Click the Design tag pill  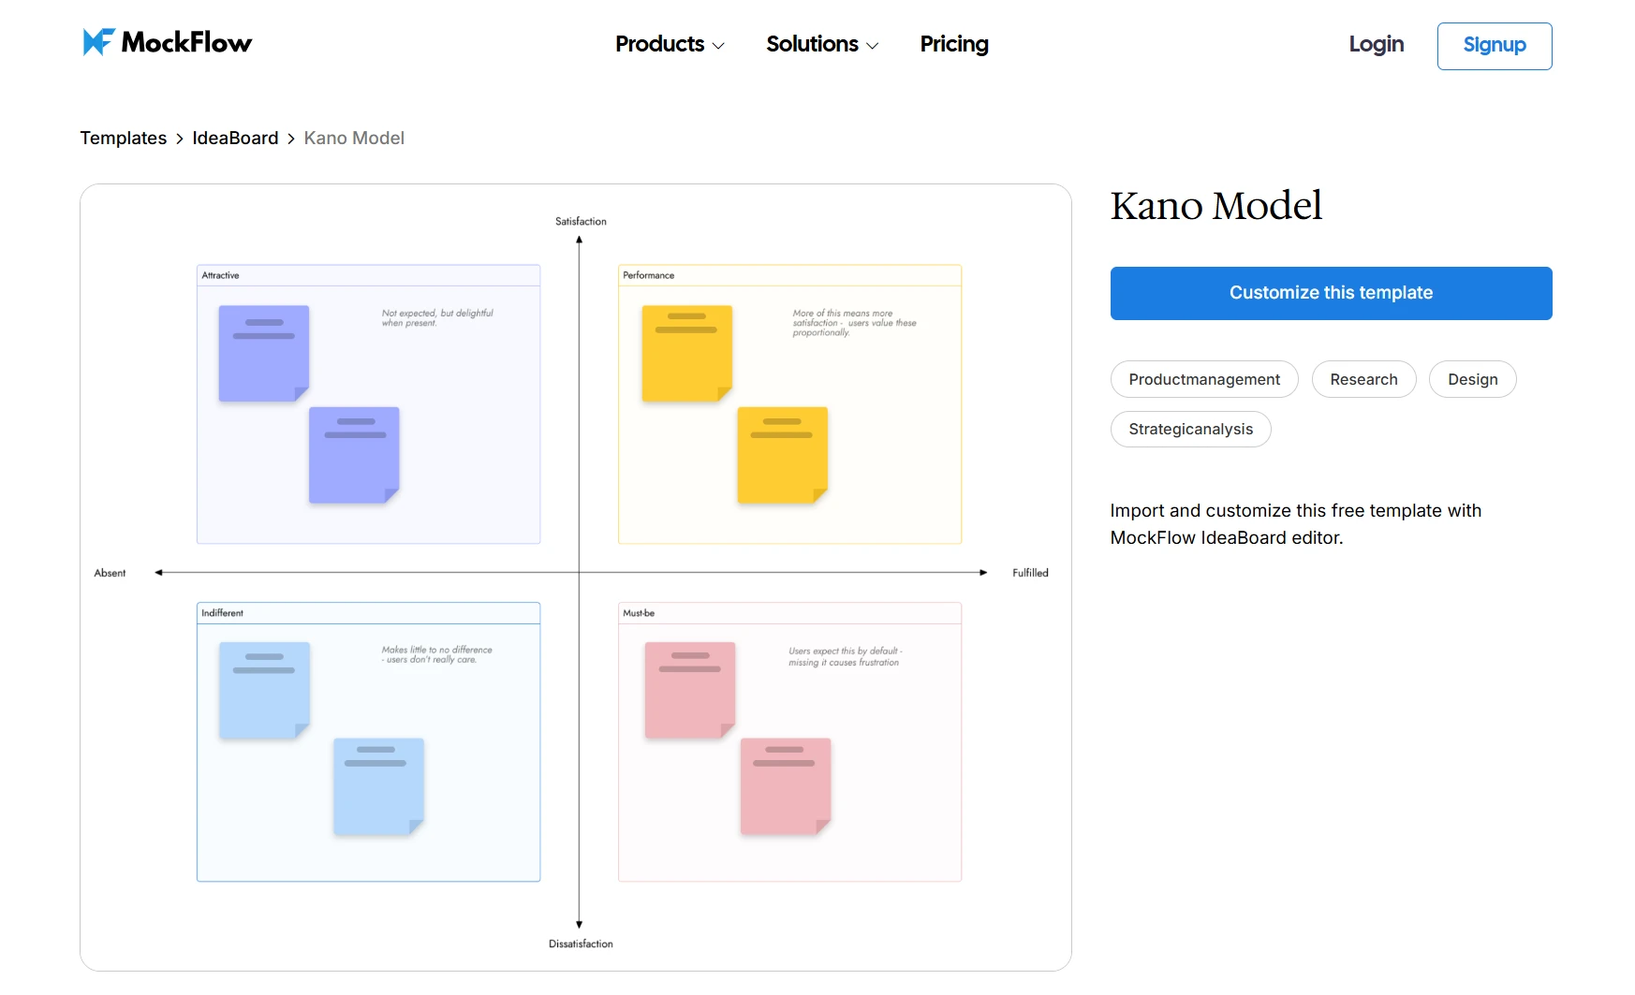1472,379
